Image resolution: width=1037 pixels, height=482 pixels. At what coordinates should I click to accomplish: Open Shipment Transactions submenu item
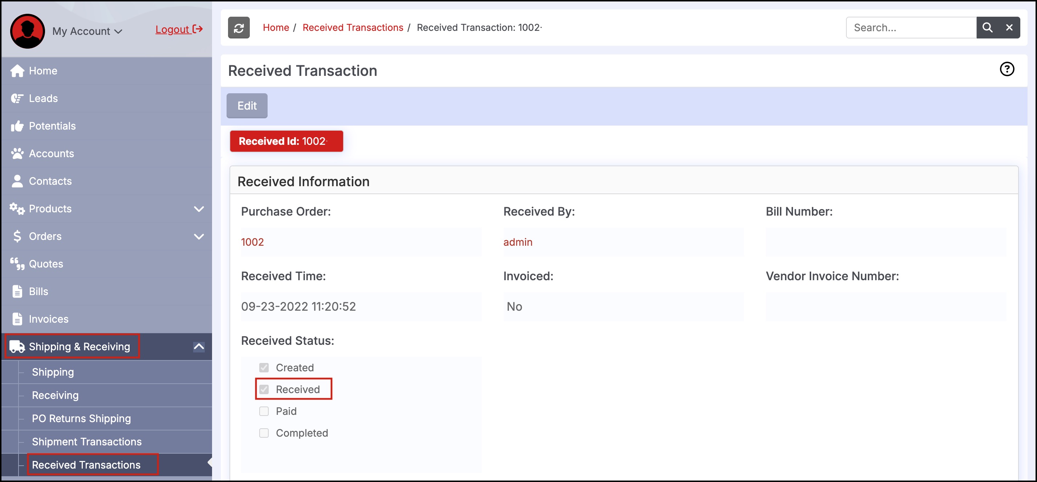(86, 441)
